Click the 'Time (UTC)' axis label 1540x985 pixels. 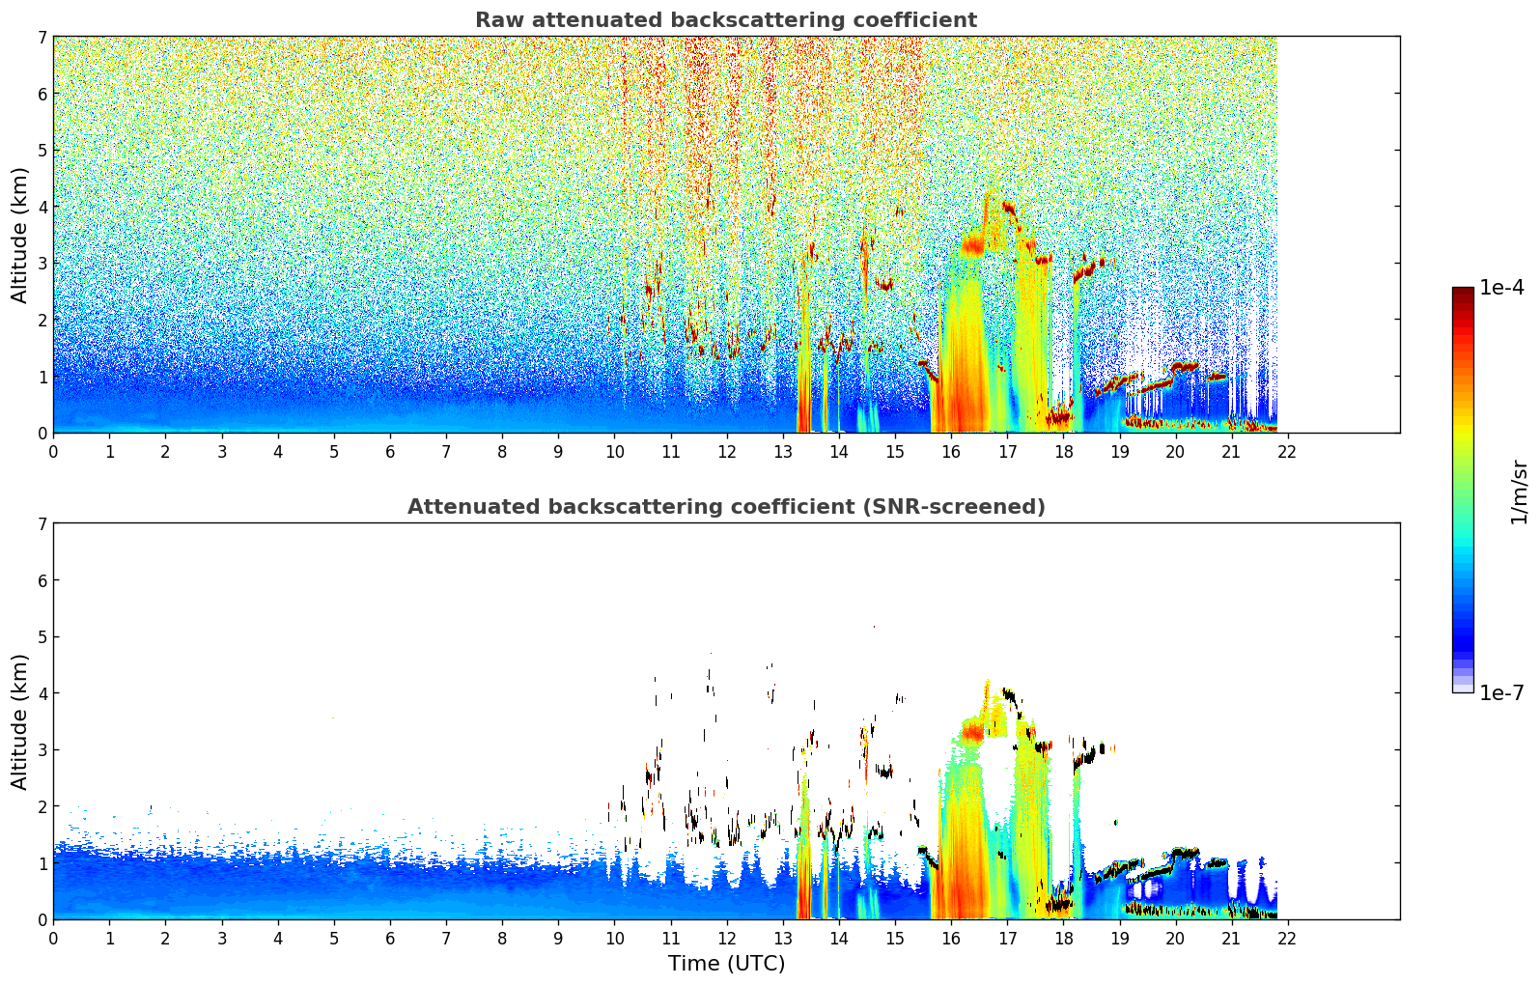click(726, 964)
